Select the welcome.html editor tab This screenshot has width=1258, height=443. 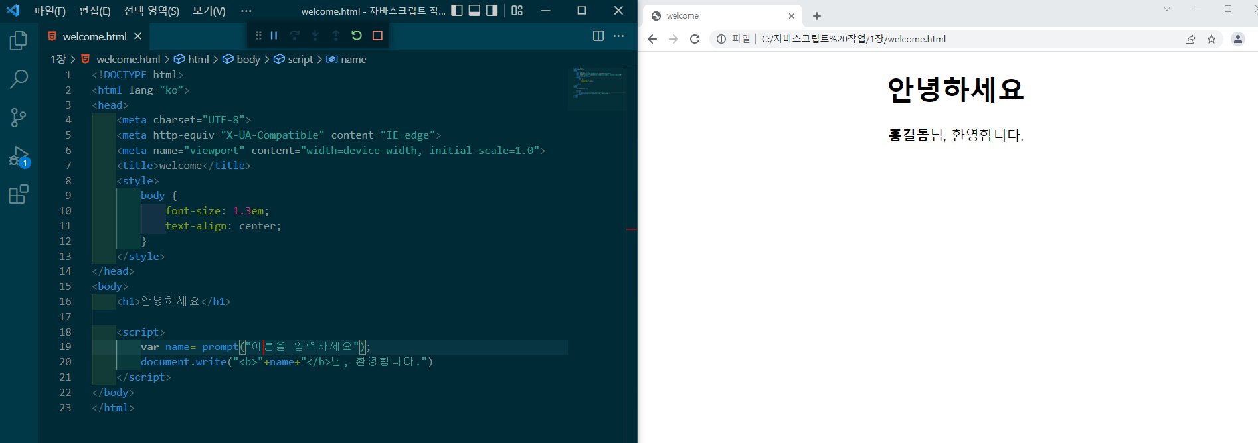click(94, 36)
